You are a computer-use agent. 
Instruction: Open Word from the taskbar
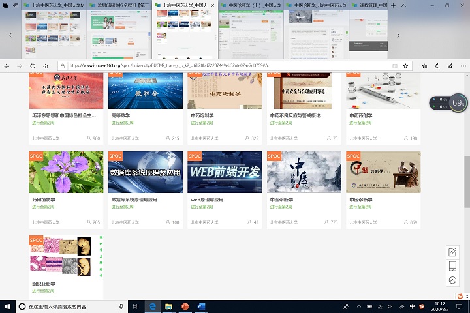(200, 306)
